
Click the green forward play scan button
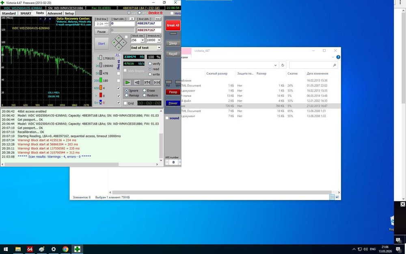127,82
